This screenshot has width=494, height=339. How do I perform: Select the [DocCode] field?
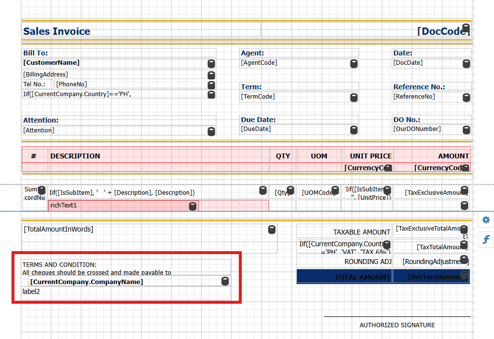366,29
